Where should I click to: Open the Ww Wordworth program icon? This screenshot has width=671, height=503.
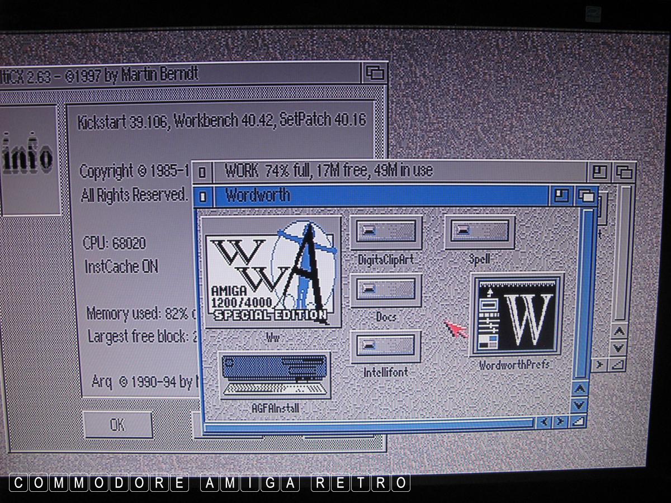272,272
